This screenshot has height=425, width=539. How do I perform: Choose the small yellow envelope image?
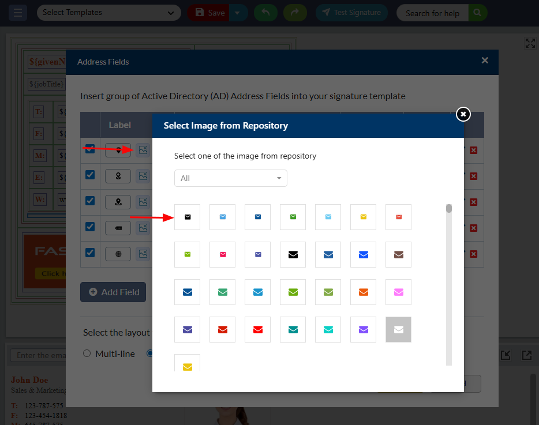tap(363, 217)
